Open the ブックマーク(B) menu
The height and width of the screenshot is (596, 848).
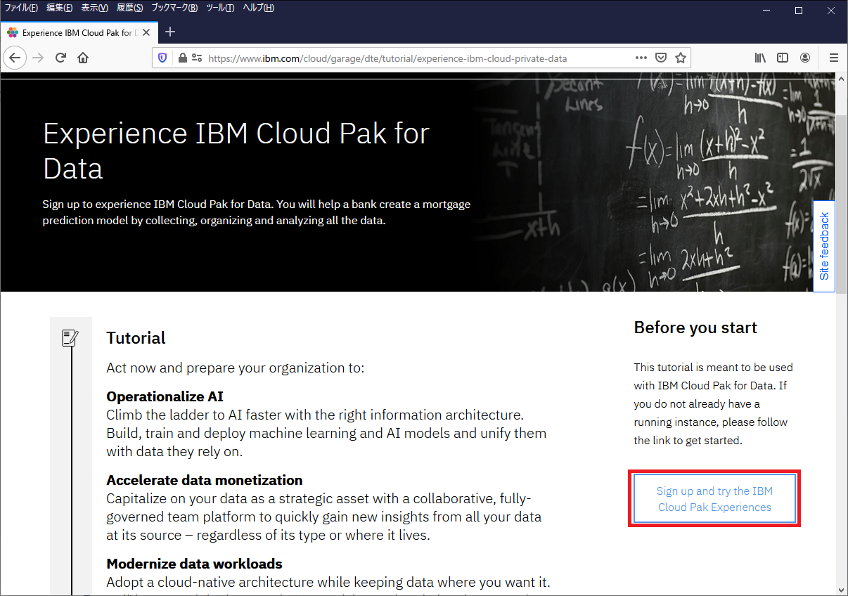(174, 8)
